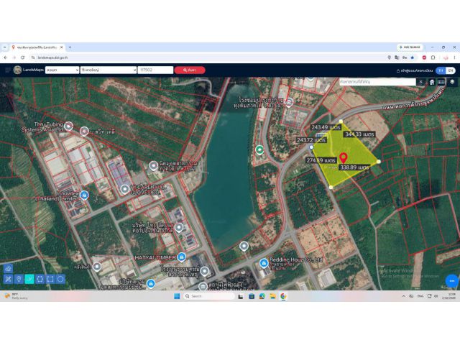460x345 pixels.
Task: Click the bottom vertex of yellow polygon
Action: pos(331,187)
